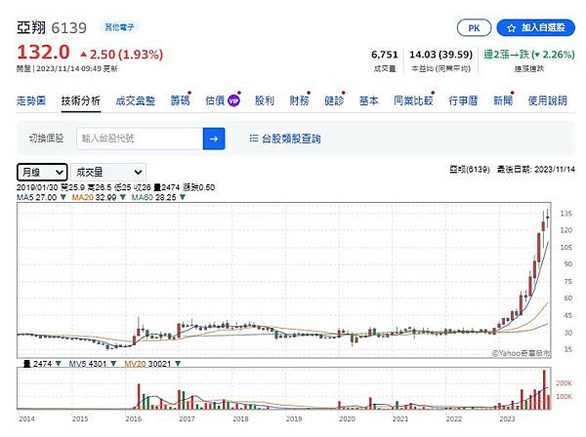Add stock with 加入自選股 button

click(x=535, y=27)
